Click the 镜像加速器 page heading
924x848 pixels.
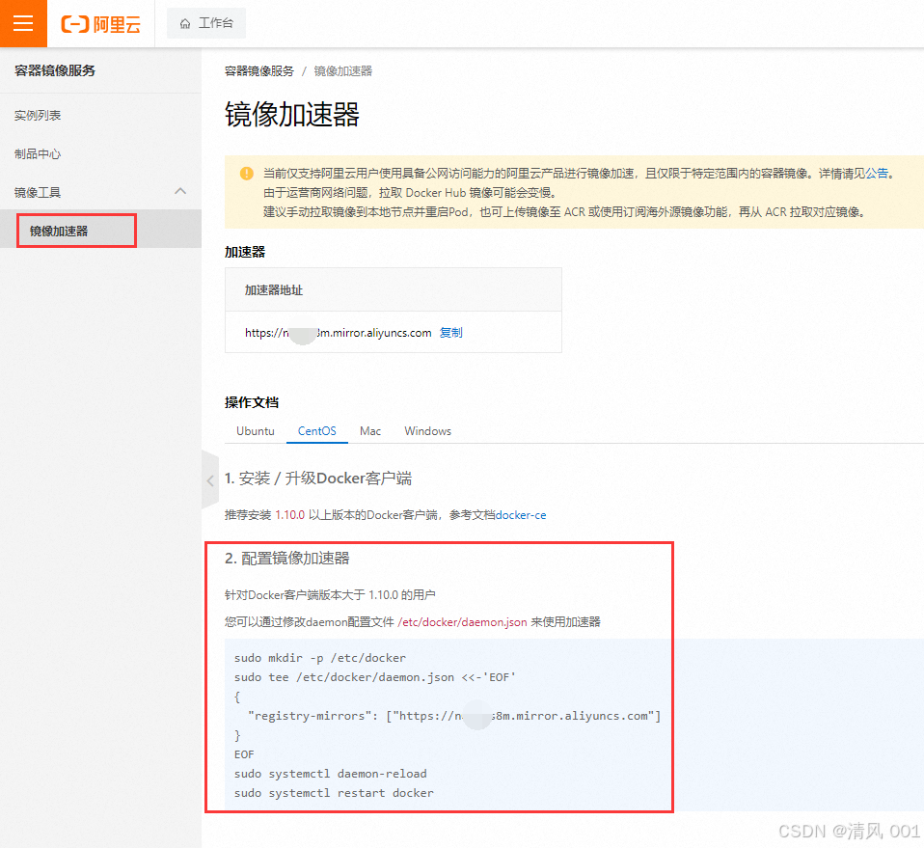(x=292, y=115)
